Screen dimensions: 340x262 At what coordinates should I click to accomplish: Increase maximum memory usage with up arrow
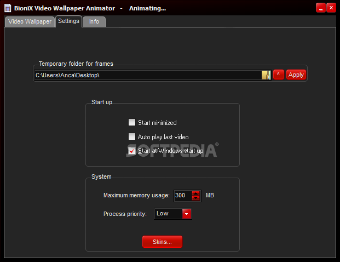(196, 193)
